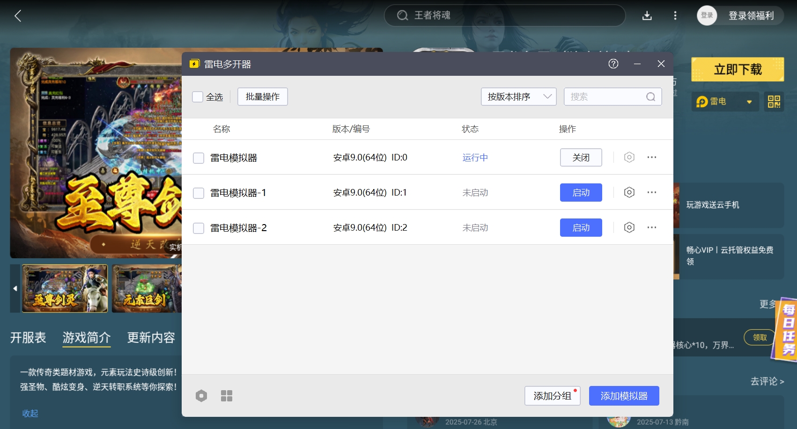Click 添加模拟器 button
797x429 pixels.
click(624, 396)
